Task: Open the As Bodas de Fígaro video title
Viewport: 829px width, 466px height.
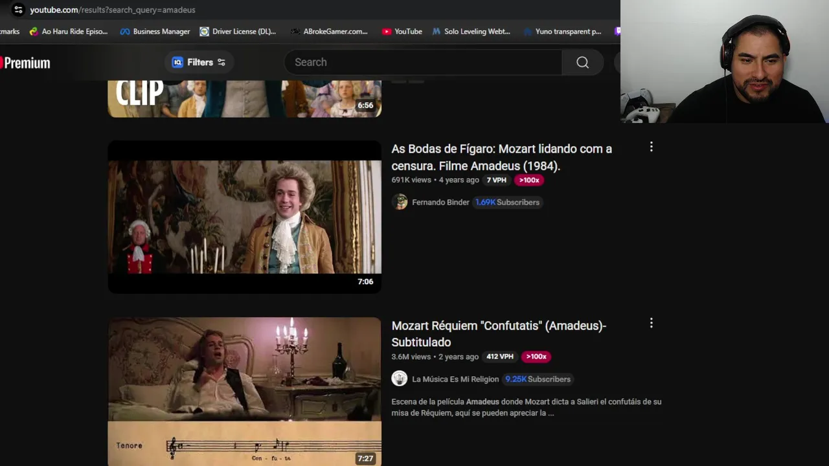Action: (x=502, y=157)
